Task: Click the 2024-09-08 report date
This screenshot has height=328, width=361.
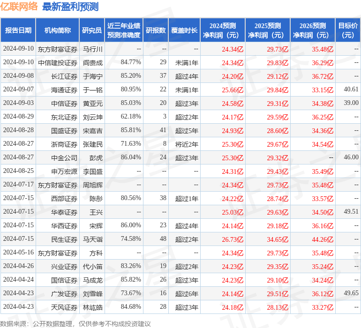Action: [x=18, y=75]
